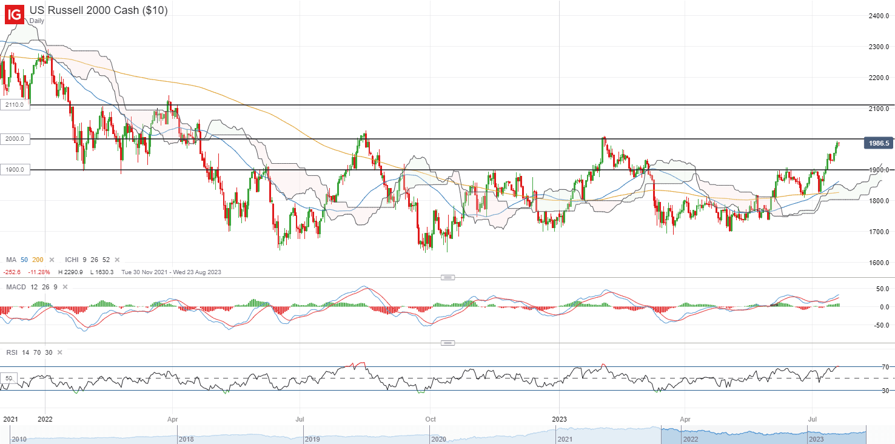This screenshot has height=444, width=895.
Task: Click RSI parameter 14
Action: click(x=25, y=352)
